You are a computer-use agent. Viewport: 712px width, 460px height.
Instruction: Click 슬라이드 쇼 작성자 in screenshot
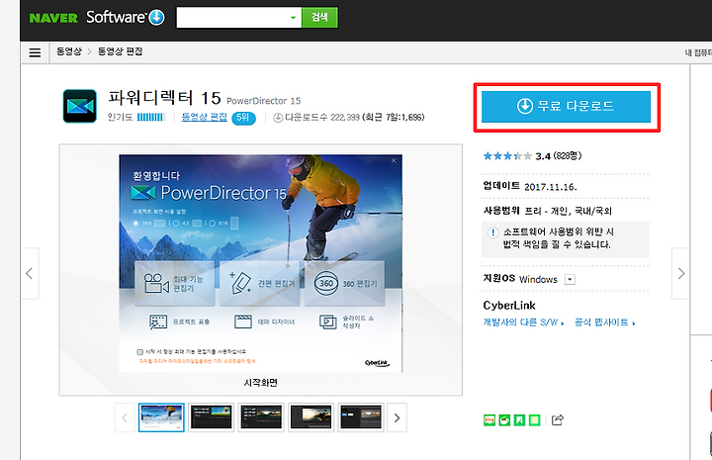tap(346, 322)
